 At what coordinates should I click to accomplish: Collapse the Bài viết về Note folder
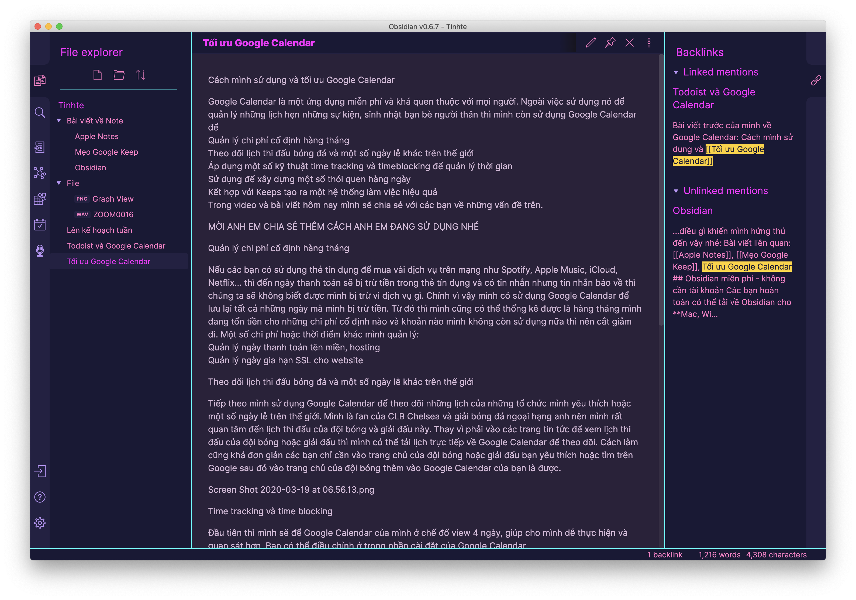tap(59, 120)
